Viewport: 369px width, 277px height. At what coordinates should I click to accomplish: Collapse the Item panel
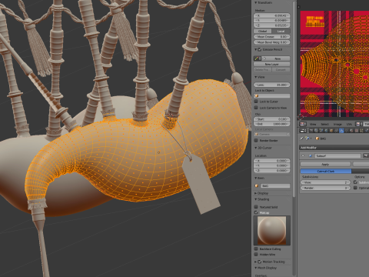point(255,178)
